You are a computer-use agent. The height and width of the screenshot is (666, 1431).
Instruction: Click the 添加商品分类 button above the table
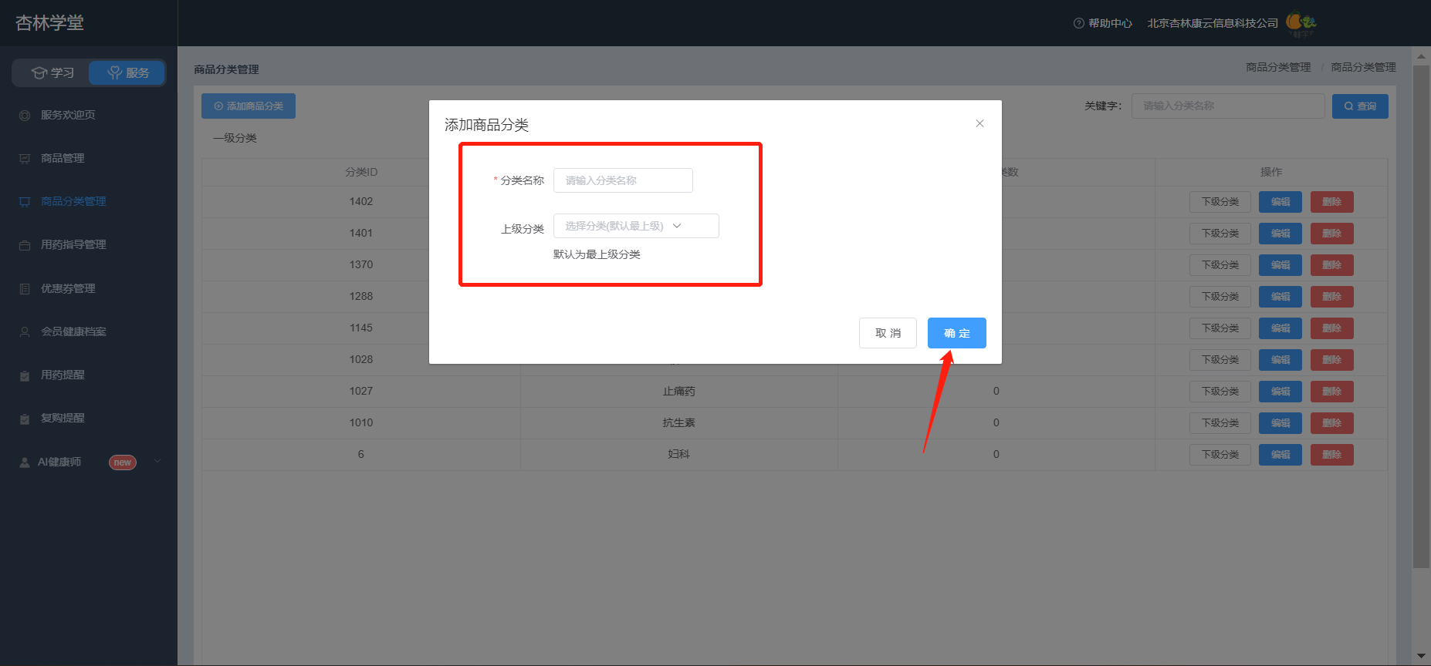(249, 106)
